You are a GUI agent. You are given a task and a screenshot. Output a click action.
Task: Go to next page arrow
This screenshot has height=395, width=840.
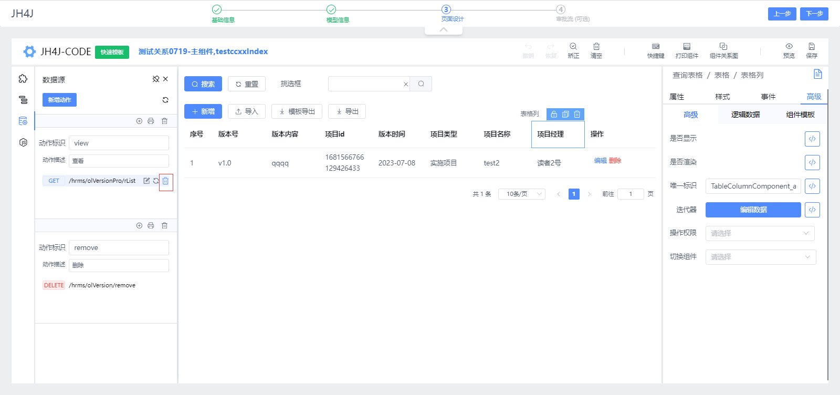coord(589,194)
